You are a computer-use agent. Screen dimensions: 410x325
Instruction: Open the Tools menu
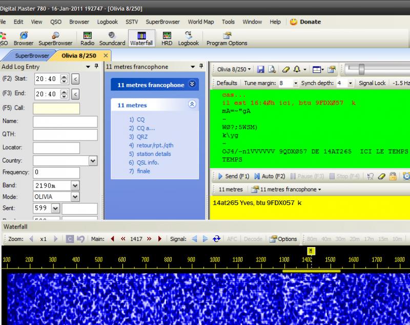coord(228,22)
